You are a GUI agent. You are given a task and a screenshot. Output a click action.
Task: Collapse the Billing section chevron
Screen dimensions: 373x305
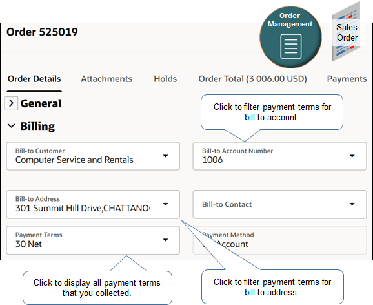[11, 126]
